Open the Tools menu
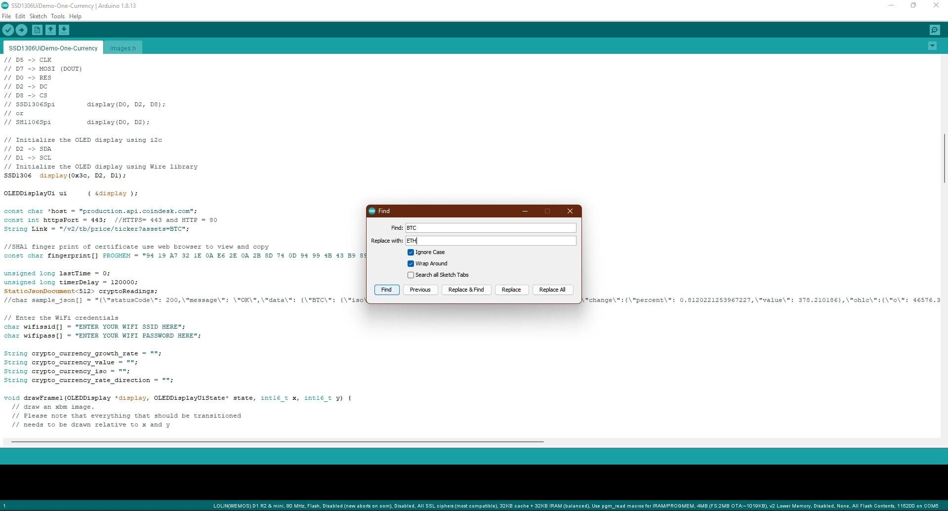Viewport: 948px width, 511px height. (57, 16)
